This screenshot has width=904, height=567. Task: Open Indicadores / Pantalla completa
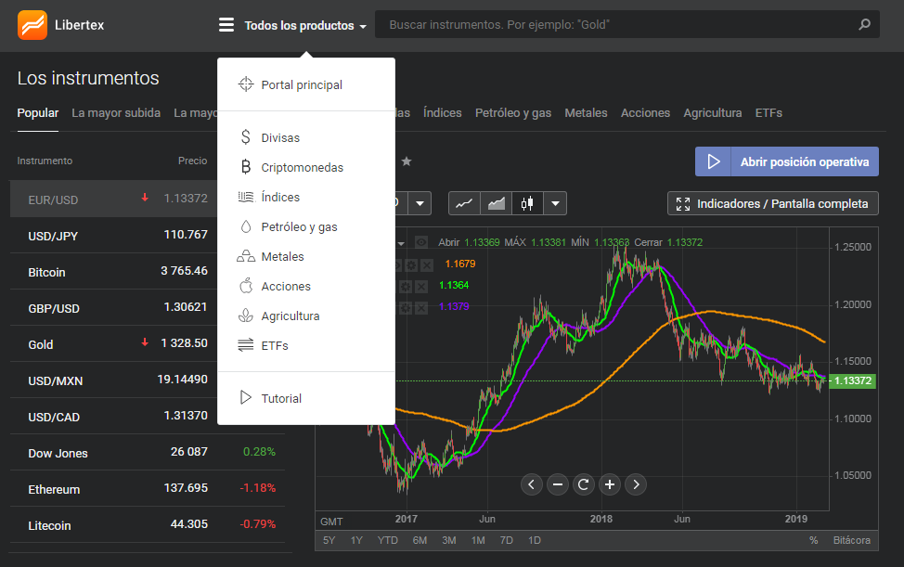[772, 203]
